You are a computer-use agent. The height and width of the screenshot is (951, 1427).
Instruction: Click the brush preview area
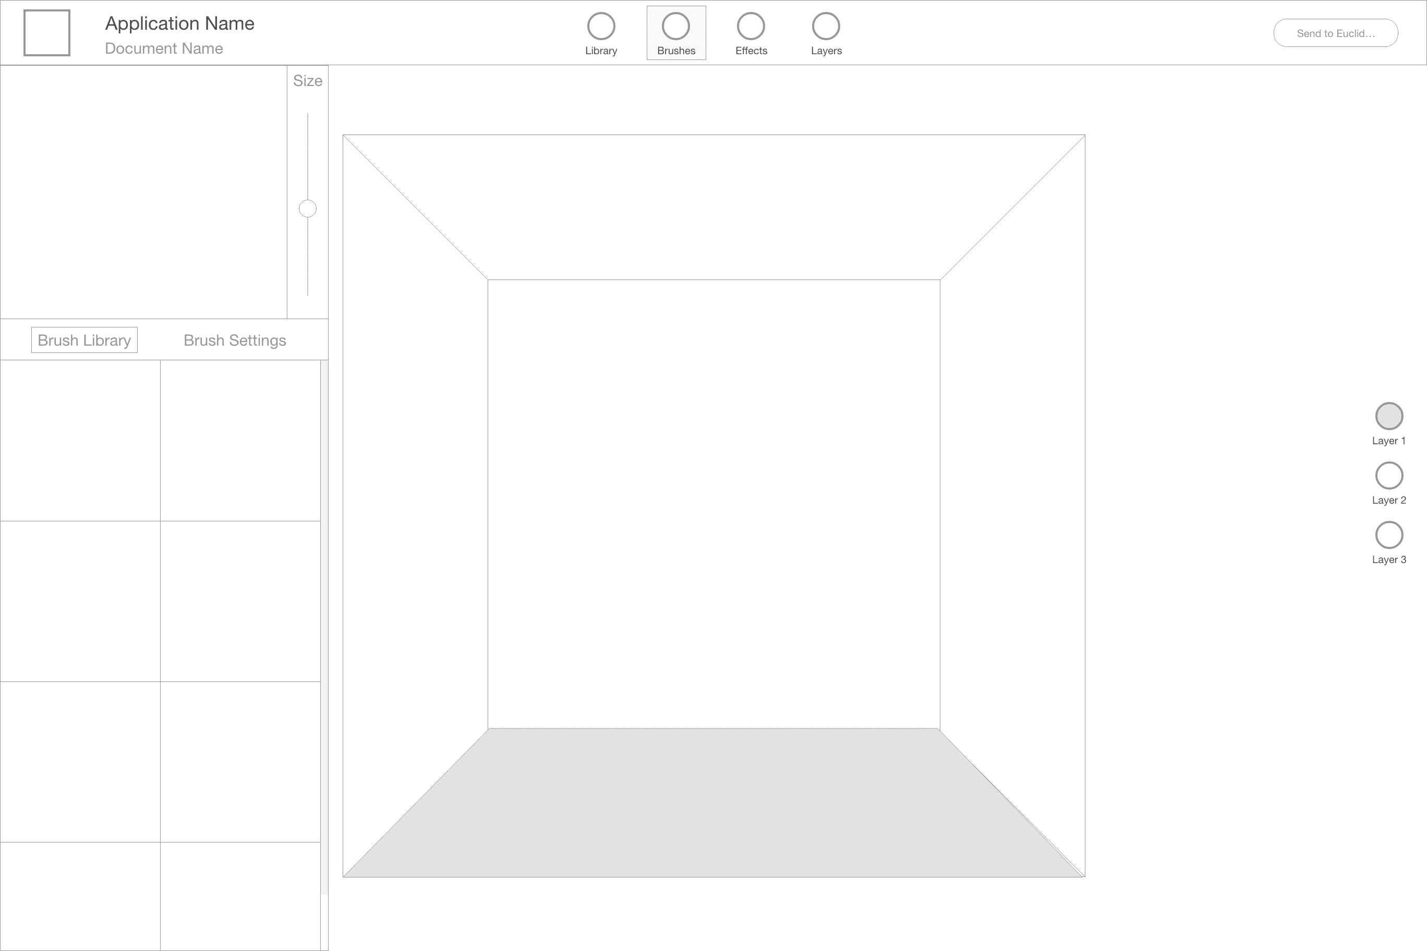click(x=143, y=192)
